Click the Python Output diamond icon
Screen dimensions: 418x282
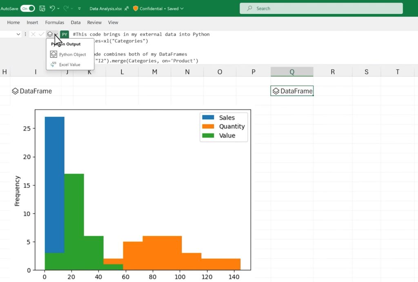50,34
